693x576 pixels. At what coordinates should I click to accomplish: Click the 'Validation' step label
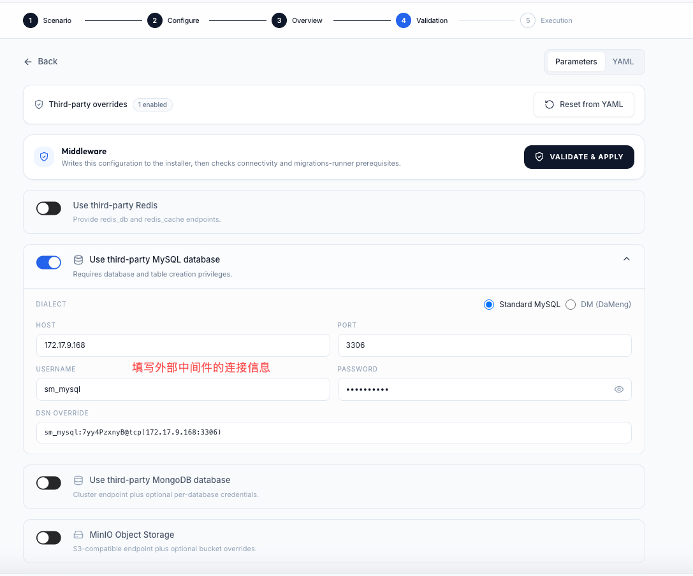[432, 20]
